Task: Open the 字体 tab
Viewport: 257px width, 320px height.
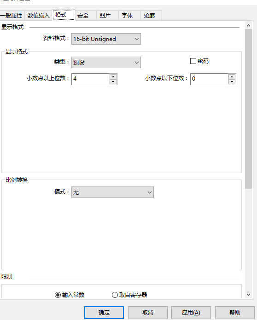Action: click(x=127, y=16)
